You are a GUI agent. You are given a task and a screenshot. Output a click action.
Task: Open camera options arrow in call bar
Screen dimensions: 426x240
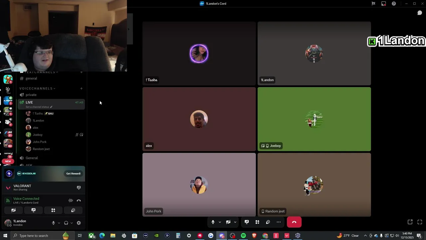pos(235,222)
